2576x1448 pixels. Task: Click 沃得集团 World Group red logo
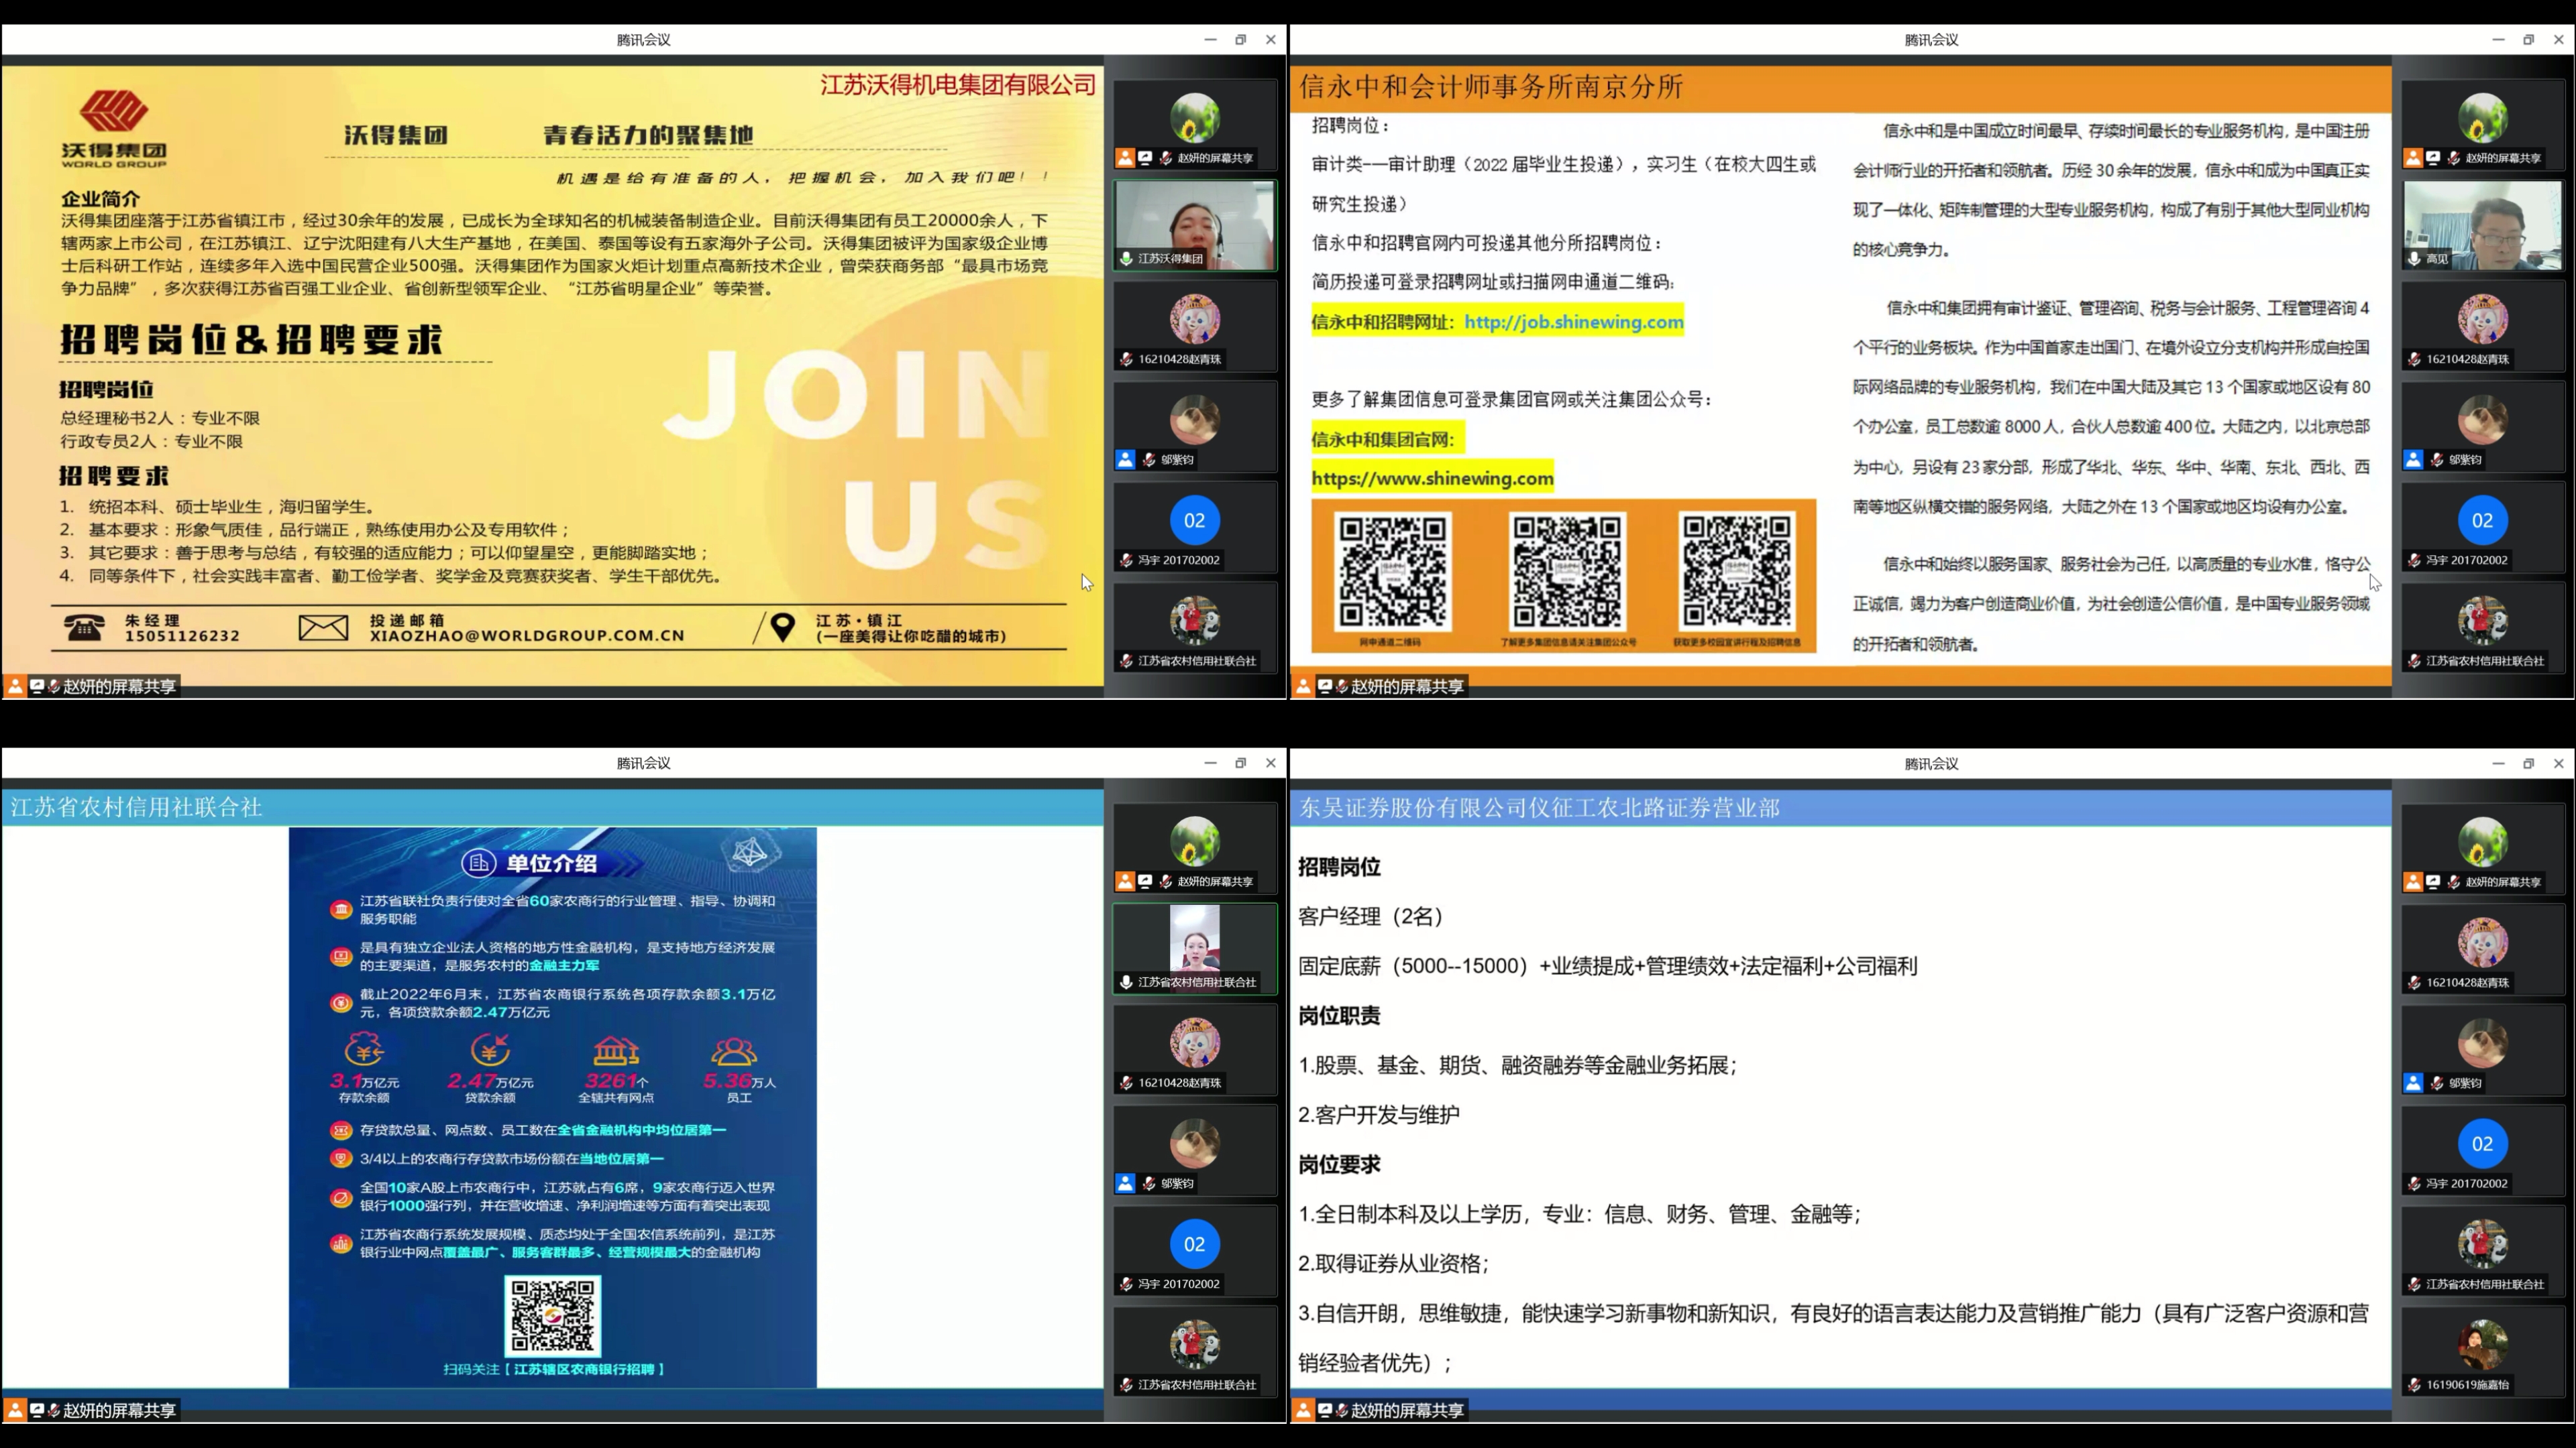pos(114,112)
